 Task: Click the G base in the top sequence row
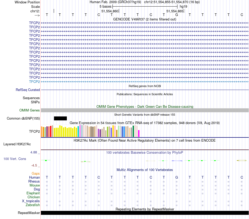pos(177,15)
